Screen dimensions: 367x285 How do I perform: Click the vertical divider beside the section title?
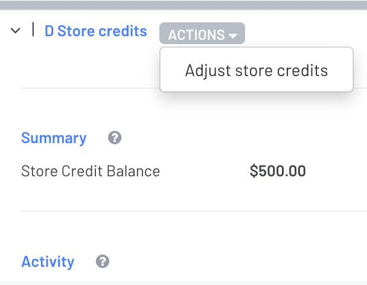[x=33, y=30]
